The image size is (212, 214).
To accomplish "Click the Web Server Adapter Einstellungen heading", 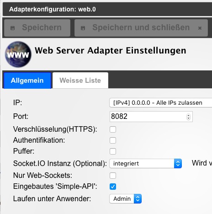I will click(x=111, y=51).
